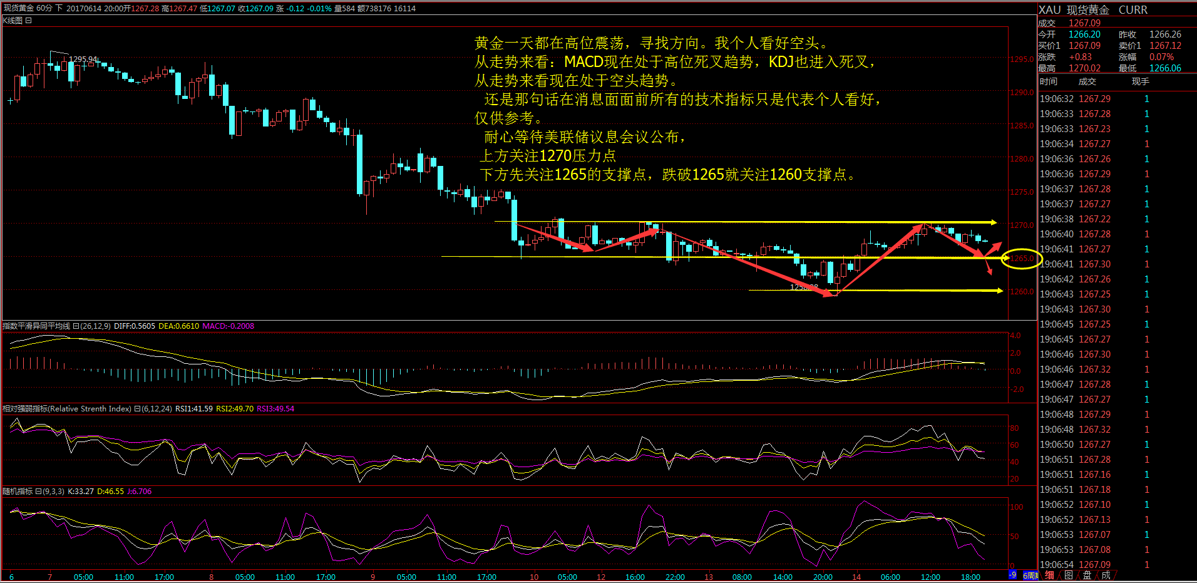Collapse the MACD indicator panel toggle box
This screenshot has height=583, width=1197.
click(76, 326)
